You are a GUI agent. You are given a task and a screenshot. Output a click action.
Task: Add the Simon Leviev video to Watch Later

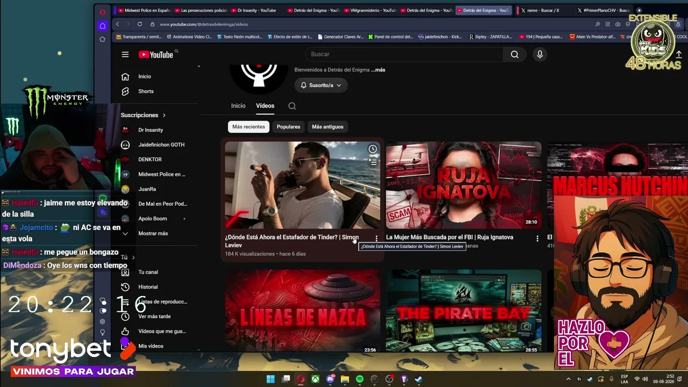(372, 149)
